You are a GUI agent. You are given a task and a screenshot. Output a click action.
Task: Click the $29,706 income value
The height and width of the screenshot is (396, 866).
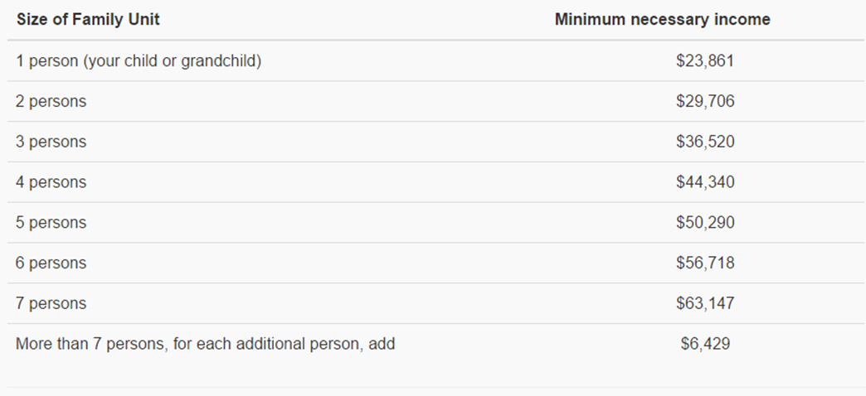[705, 101]
